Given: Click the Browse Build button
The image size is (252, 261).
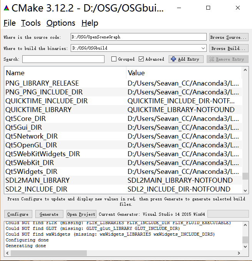Looking at the screenshot, I should click(229, 48).
